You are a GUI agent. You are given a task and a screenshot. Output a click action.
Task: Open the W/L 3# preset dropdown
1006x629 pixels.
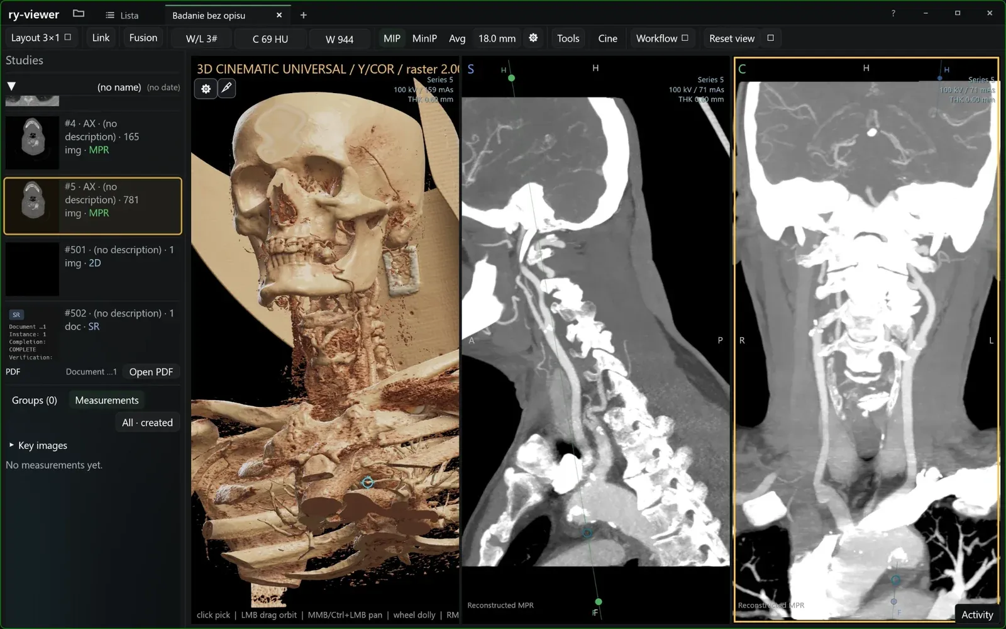[x=201, y=39]
